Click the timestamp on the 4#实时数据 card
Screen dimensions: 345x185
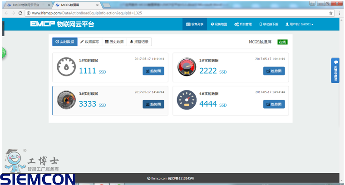pyautogui.click(x=270, y=92)
